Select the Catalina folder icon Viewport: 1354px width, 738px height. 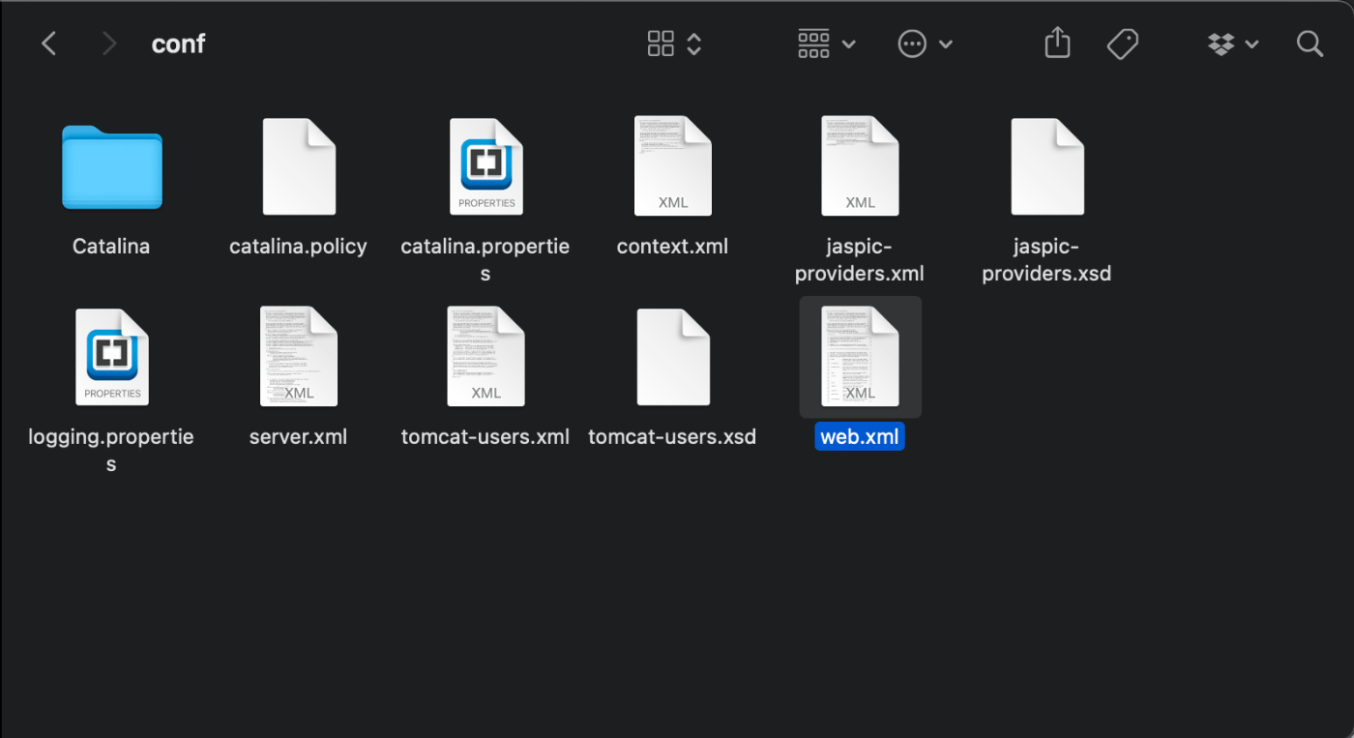[112, 167]
